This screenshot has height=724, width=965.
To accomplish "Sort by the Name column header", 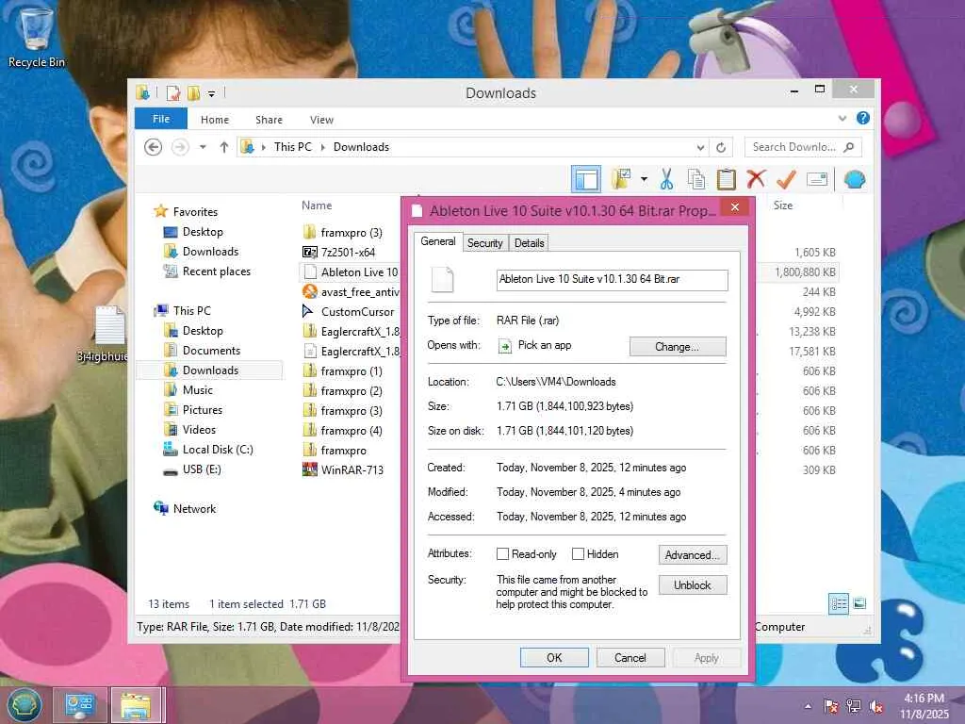I will [x=317, y=206].
